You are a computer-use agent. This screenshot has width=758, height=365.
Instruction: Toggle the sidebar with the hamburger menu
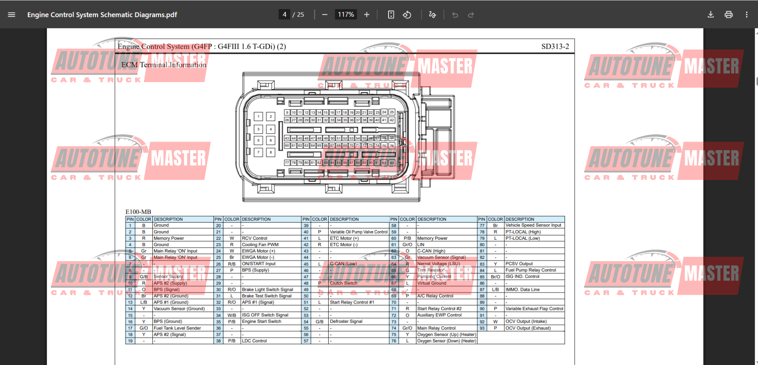click(x=12, y=14)
